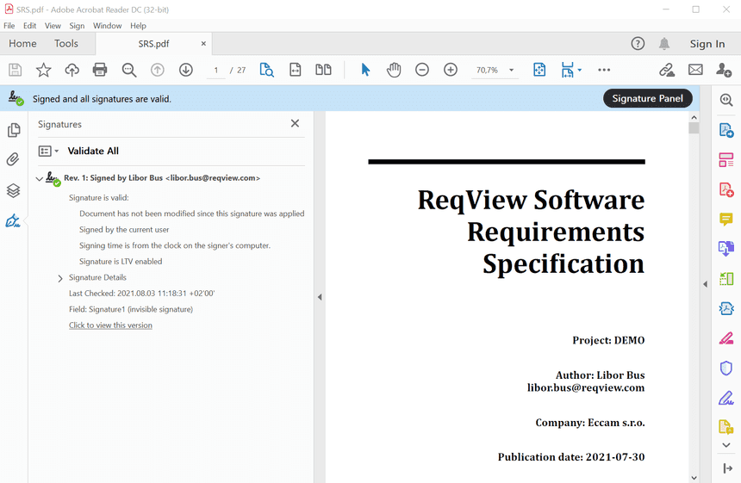The image size is (741, 483).
Task: Click Validate All
Action: (93, 151)
